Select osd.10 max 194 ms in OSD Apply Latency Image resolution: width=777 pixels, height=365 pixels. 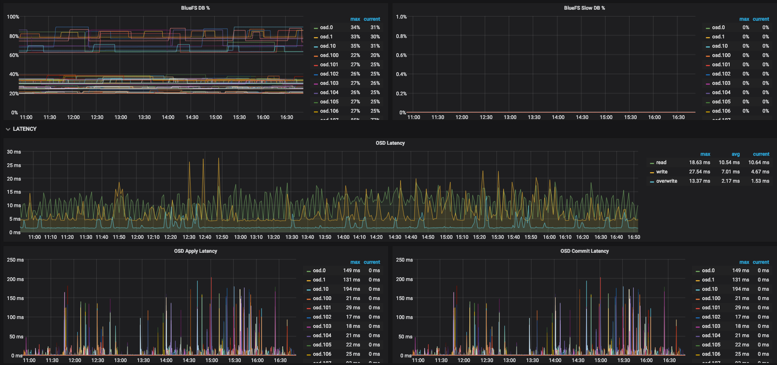(352, 289)
